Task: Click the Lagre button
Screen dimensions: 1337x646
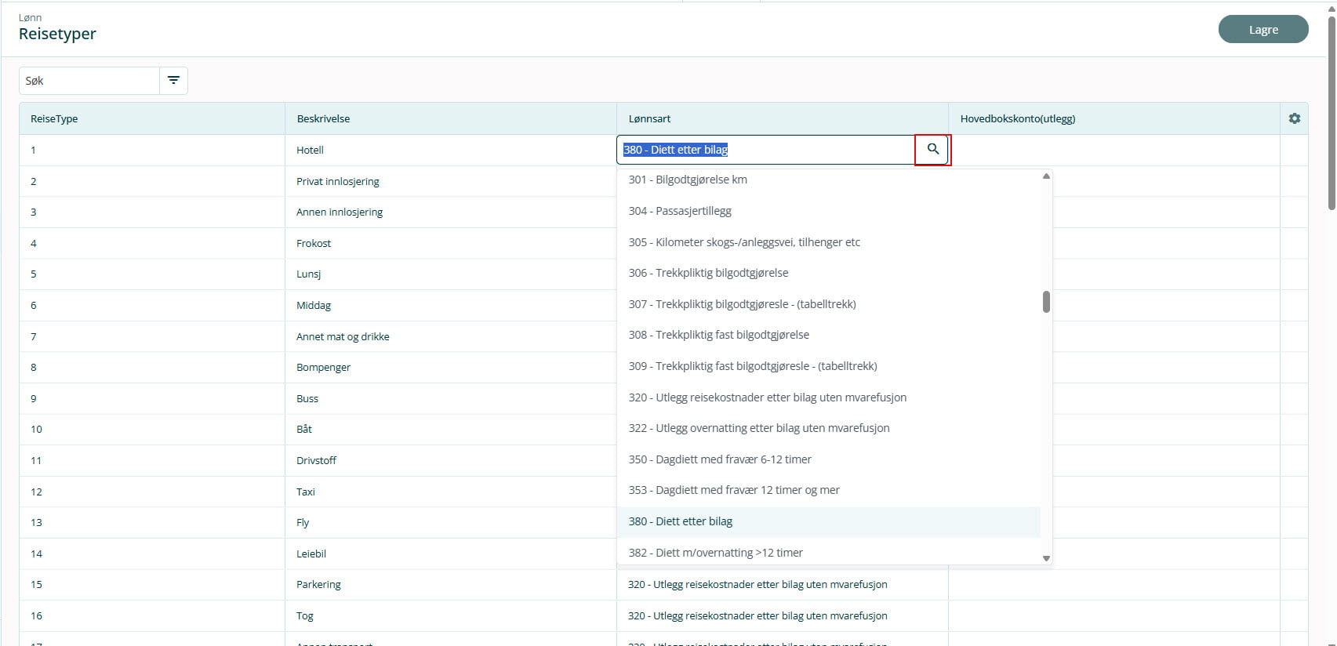Action: [x=1263, y=30]
